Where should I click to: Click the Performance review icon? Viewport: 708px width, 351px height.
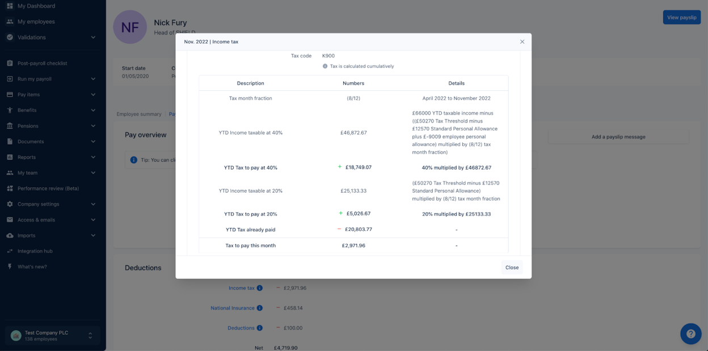[10, 188]
